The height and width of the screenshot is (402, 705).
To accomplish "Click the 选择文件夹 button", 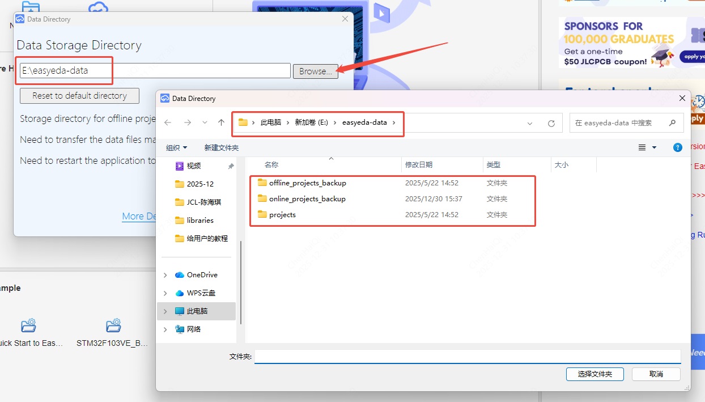I will tap(594, 374).
